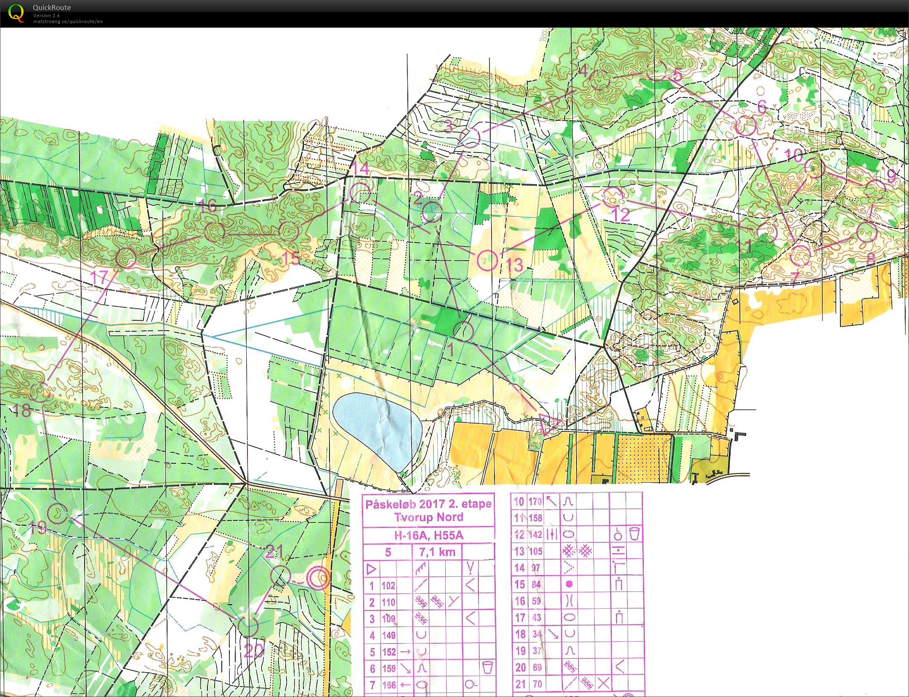Click the QuickRoute title text
Viewport: 909px width, 697px height.
click(52, 8)
